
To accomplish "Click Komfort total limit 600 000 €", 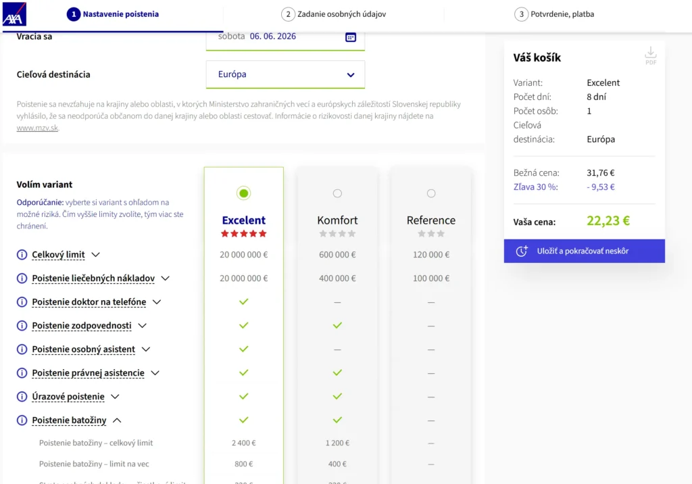I will 337,255.
